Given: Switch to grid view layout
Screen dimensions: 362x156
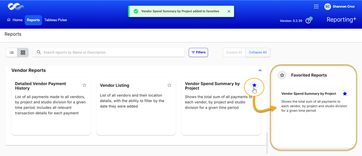Looking at the screenshot, I should coord(23,52).
